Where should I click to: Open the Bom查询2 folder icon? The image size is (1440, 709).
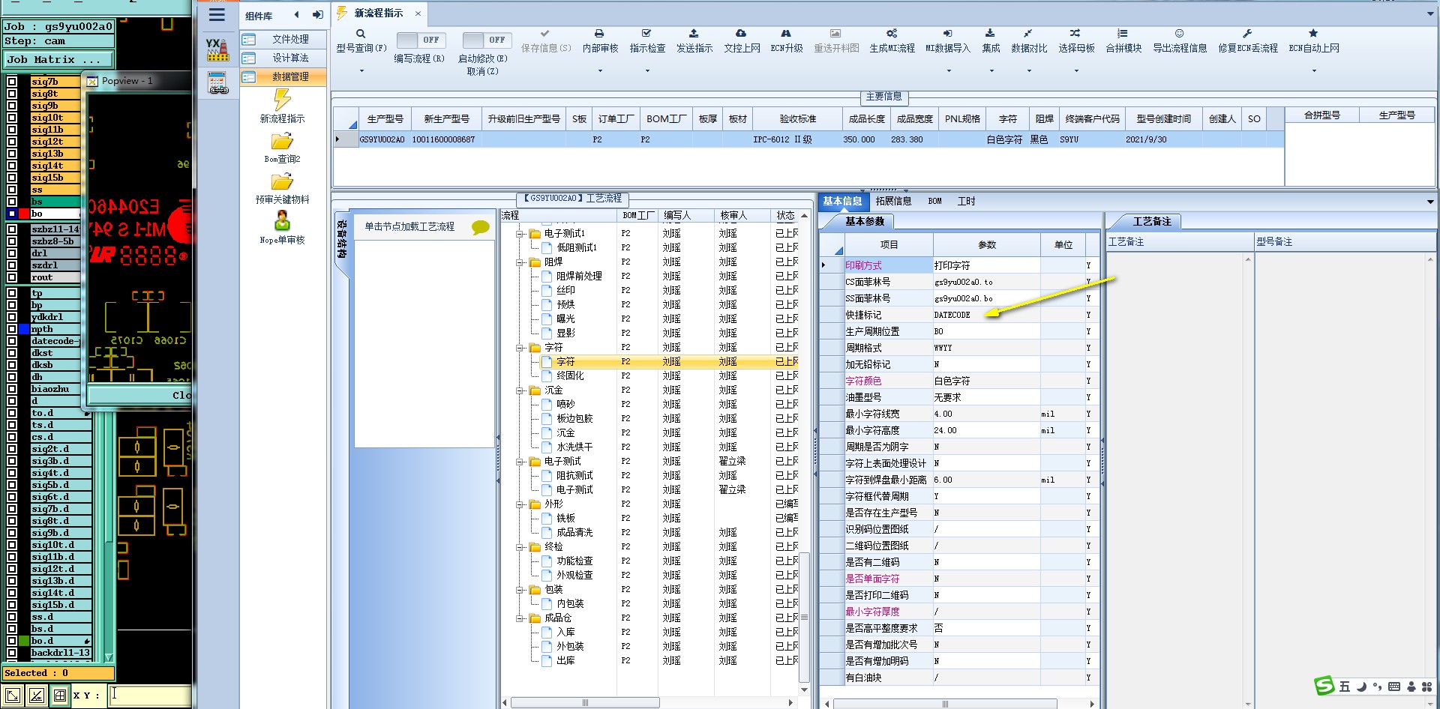pos(282,142)
